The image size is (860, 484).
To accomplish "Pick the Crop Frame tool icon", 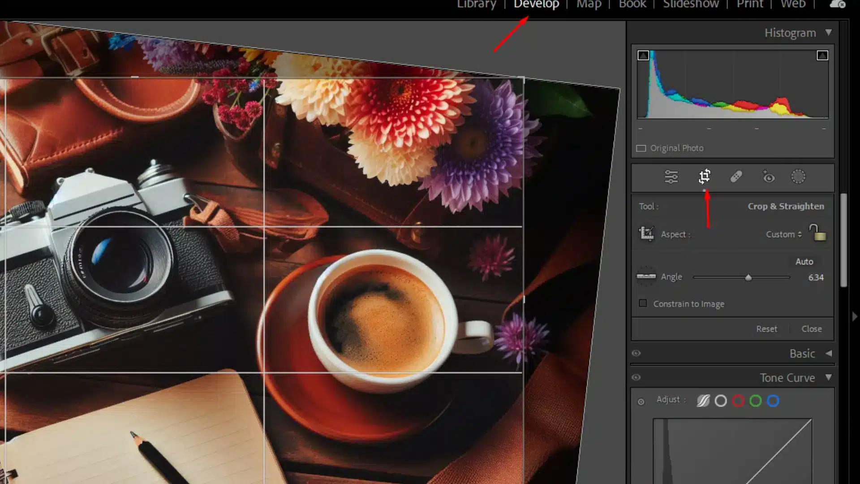I will pyautogui.click(x=646, y=233).
